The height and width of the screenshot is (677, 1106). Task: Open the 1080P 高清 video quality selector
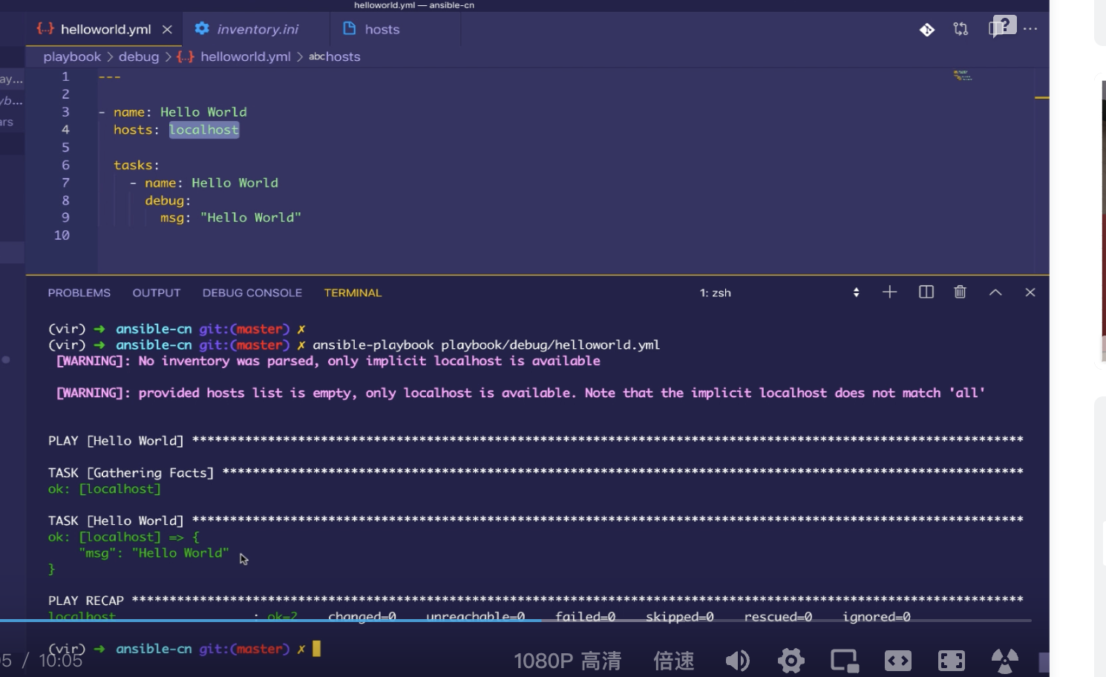(568, 661)
